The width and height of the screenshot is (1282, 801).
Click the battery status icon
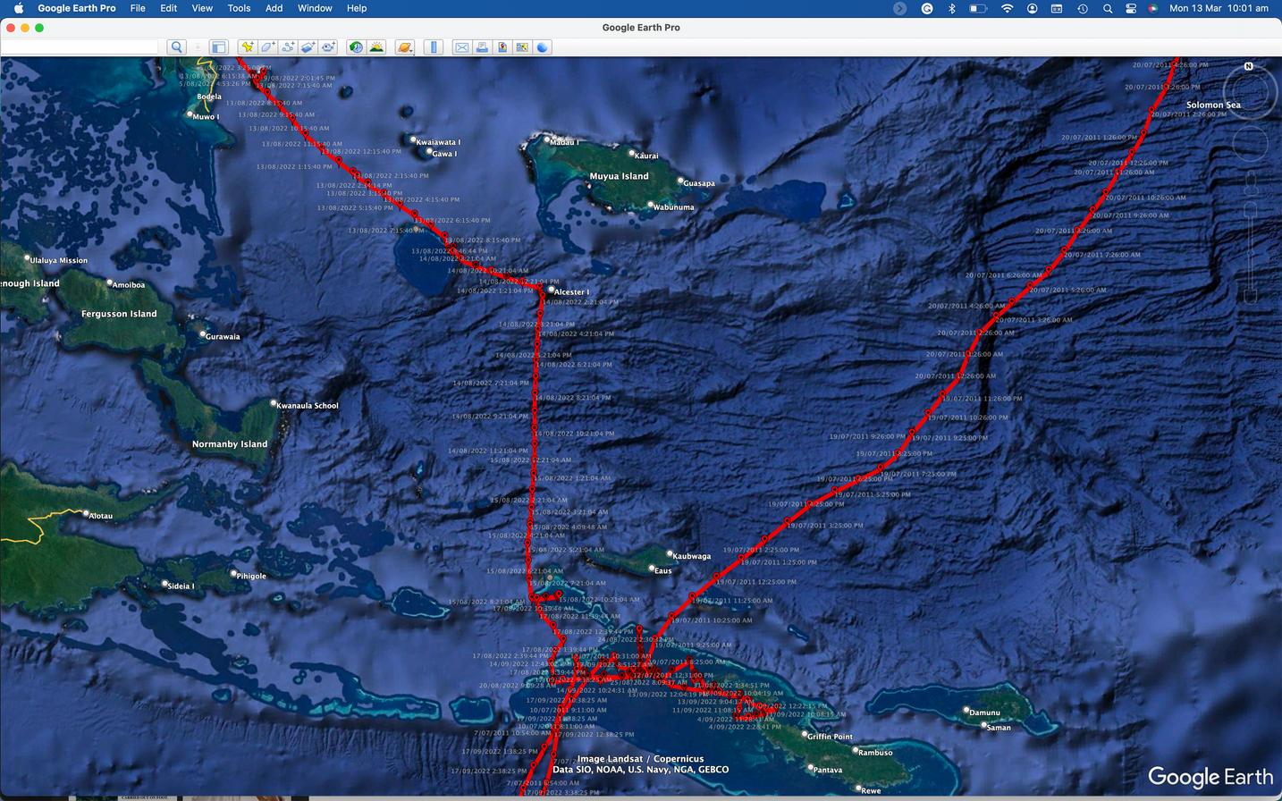click(x=978, y=8)
